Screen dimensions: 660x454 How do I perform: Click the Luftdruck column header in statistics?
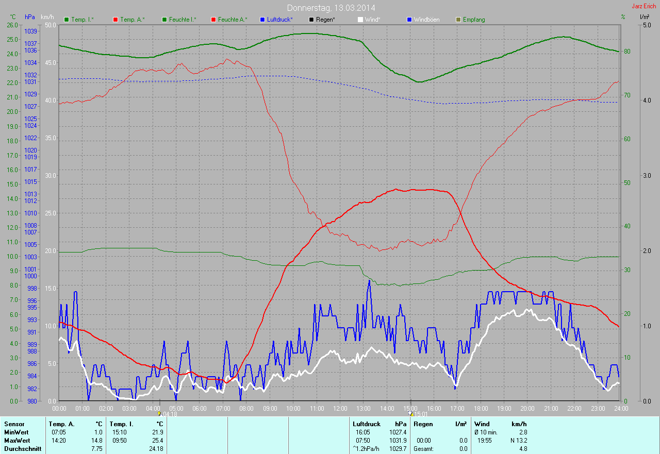coord(367,424)
